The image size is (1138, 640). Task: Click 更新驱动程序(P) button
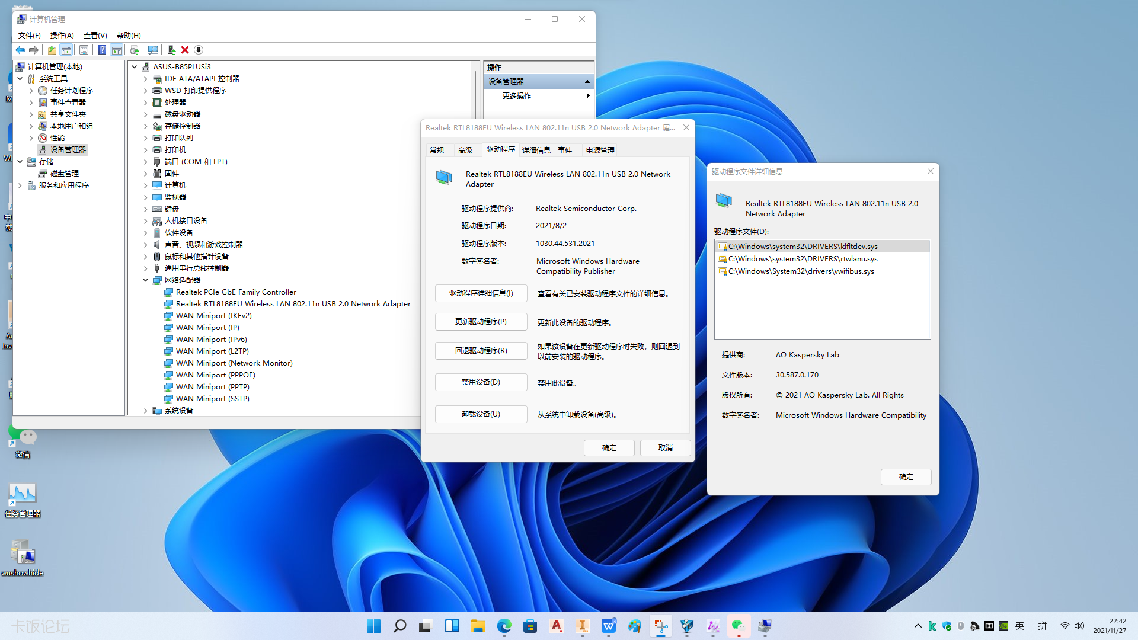(481, 322)
